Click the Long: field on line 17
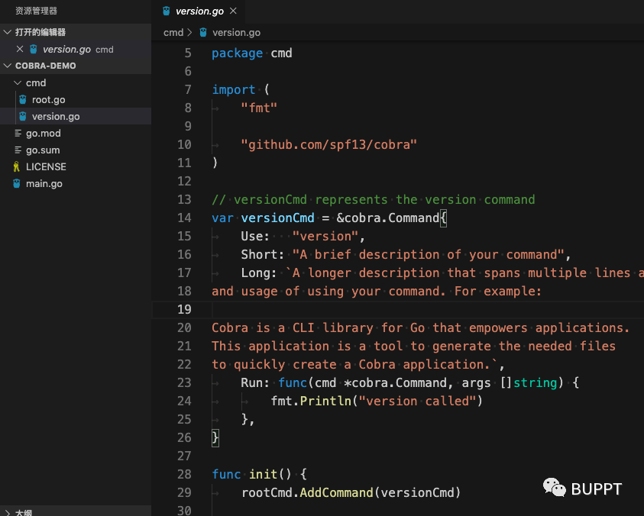The width and height of the screenshot is (644, 516). pos(259,273)
